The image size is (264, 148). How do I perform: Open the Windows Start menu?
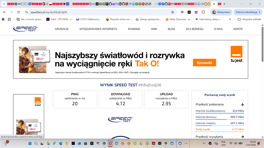tap(30, 143)
